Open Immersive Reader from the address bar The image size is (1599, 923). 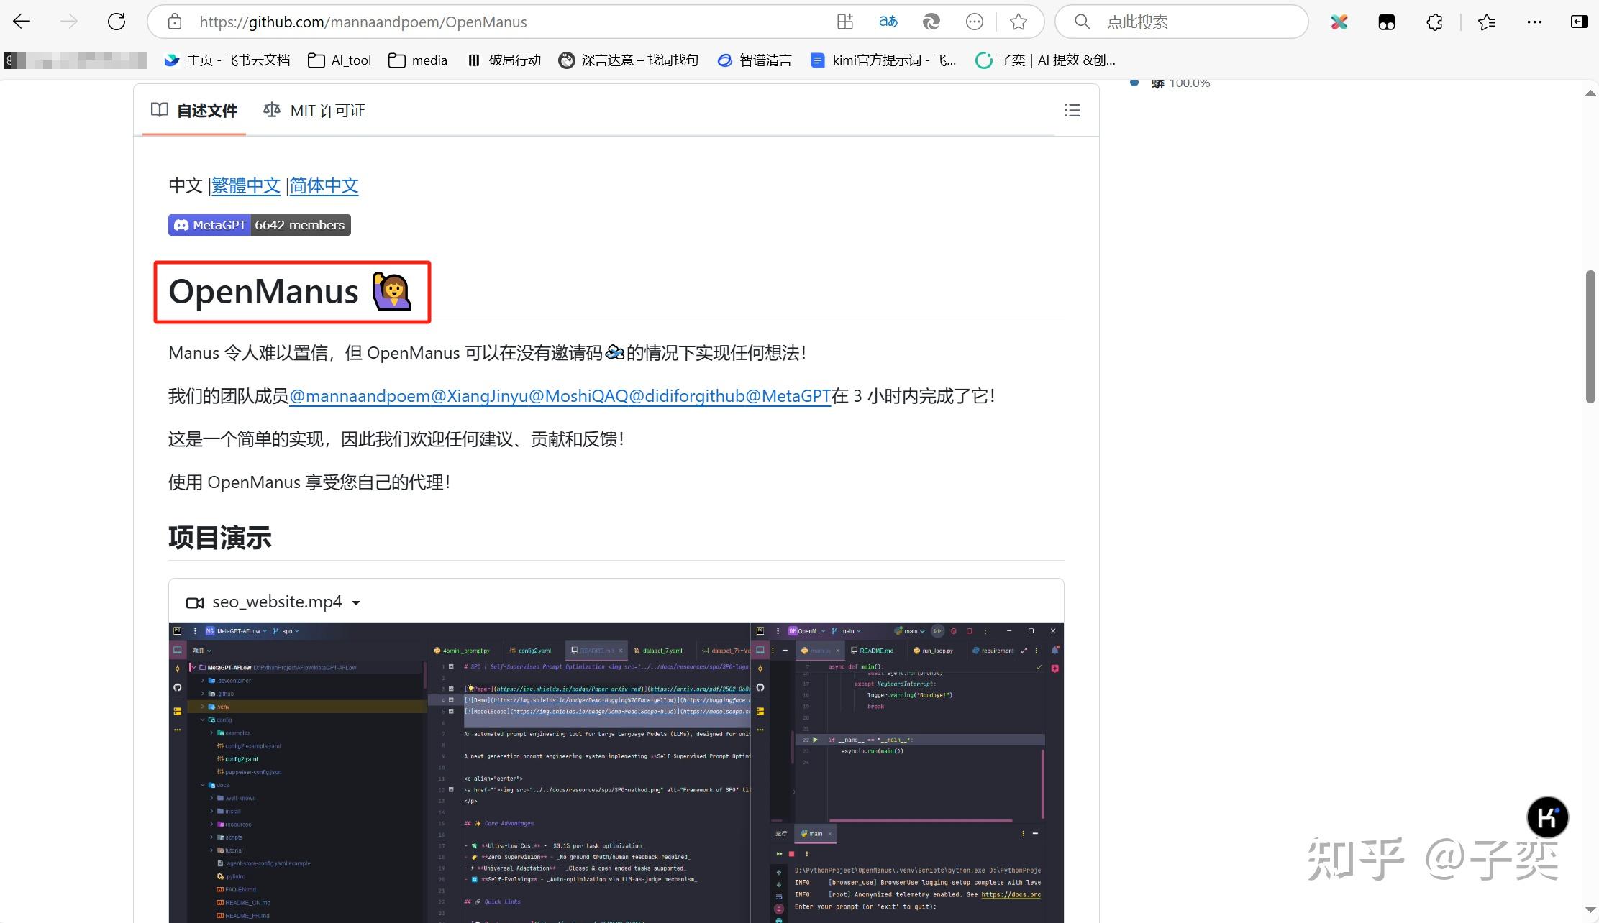888,22
